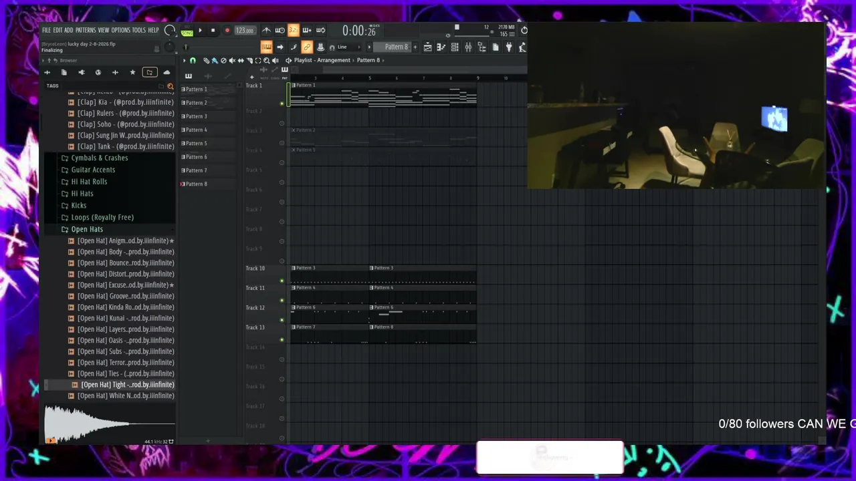The width and height of the screenshot is (856, 481).
Task: Open the plugin picker plug icon
Action: pyautogui.click(x=509, y=47)
